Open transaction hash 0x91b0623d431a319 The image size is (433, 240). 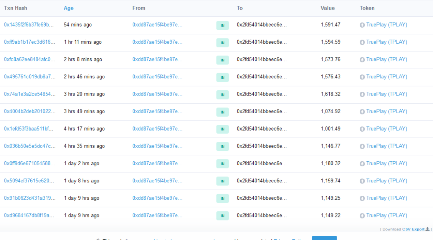[x=30, y=198]
